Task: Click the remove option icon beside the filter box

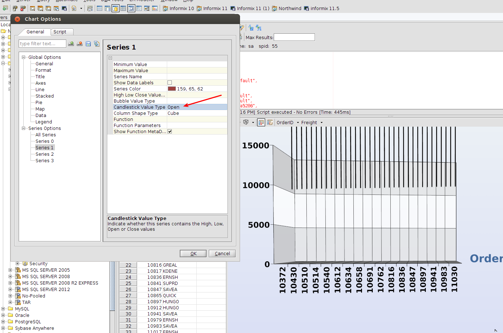Action: (x=80, y=44)
